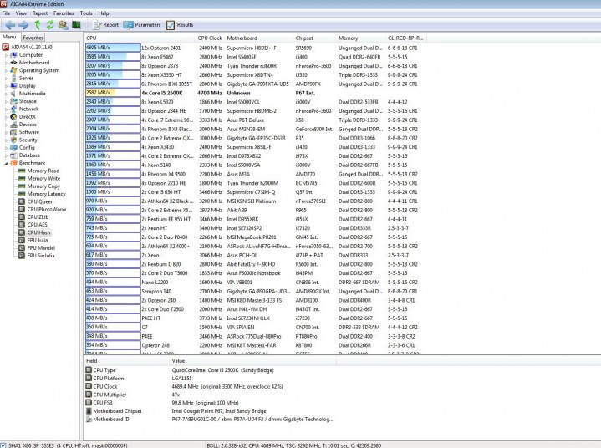Select the DirectX icon in the tree
Viewport: 601px width, 448px height.
[x=13, y=116]
